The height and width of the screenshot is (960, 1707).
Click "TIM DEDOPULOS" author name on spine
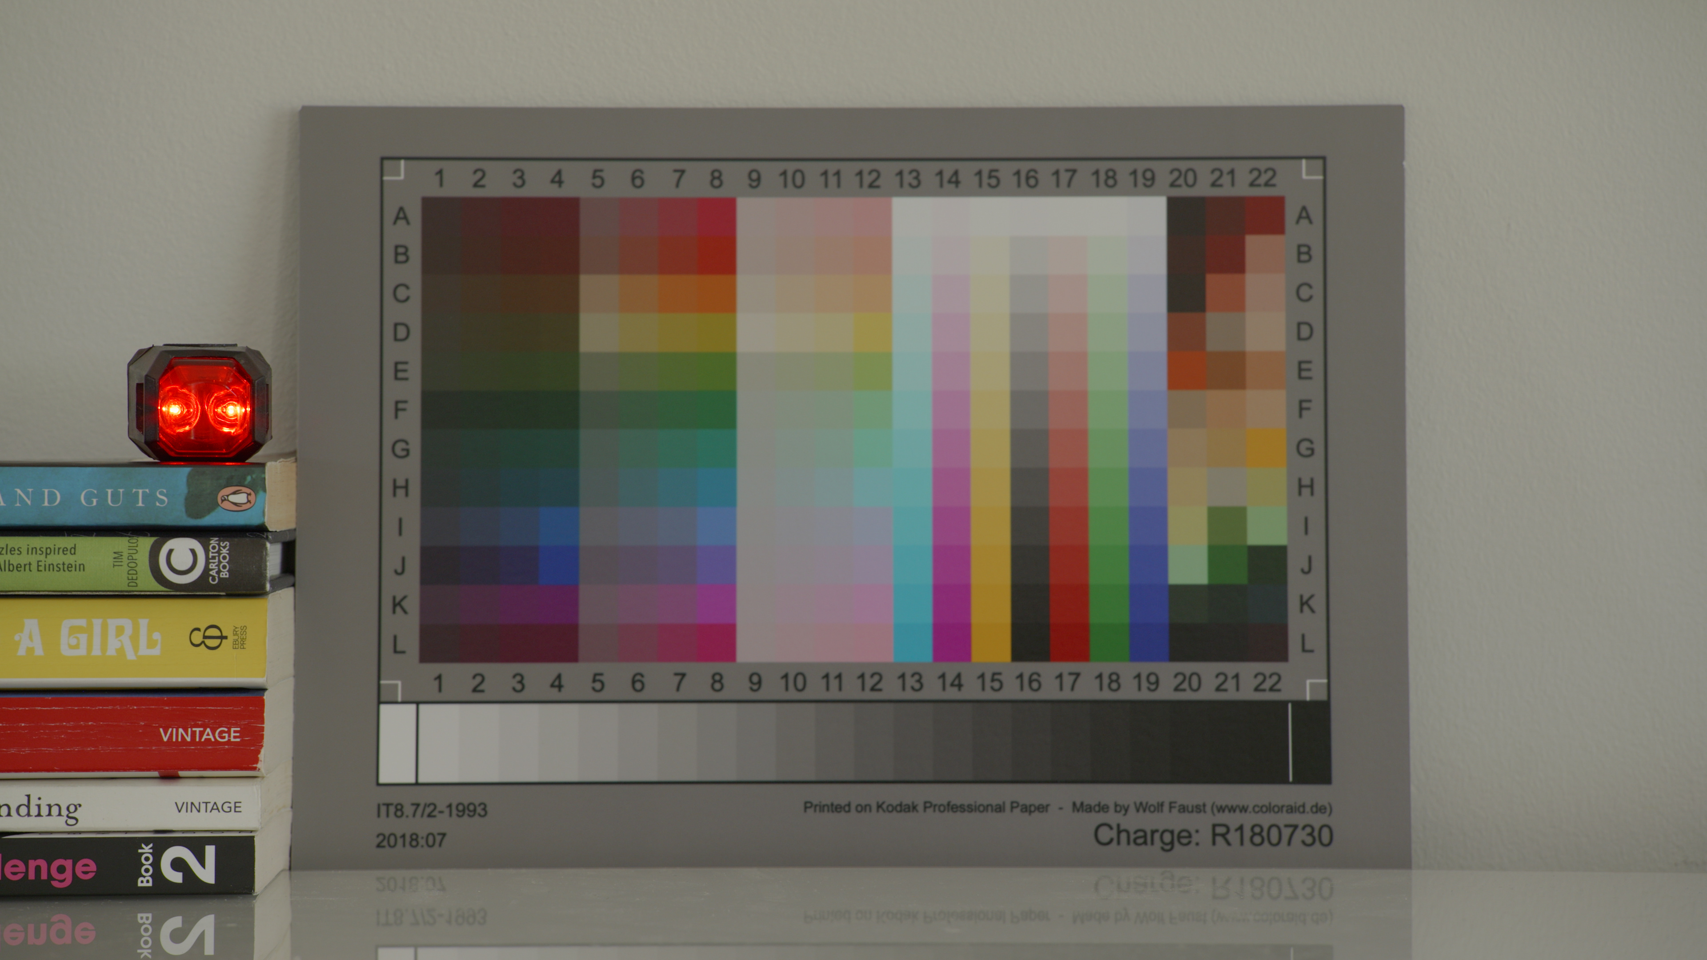tap(126, 560)
